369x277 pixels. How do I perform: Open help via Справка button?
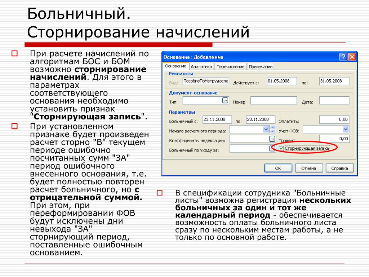click(x=339, y=168)
